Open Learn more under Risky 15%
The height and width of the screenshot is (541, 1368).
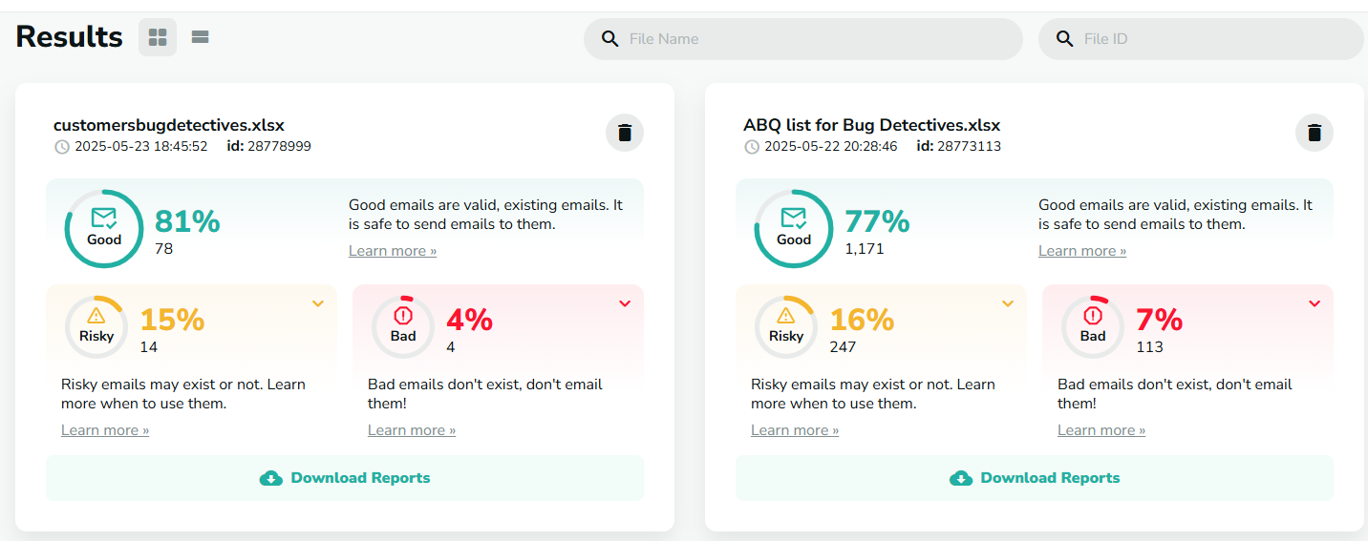(105, 430)
